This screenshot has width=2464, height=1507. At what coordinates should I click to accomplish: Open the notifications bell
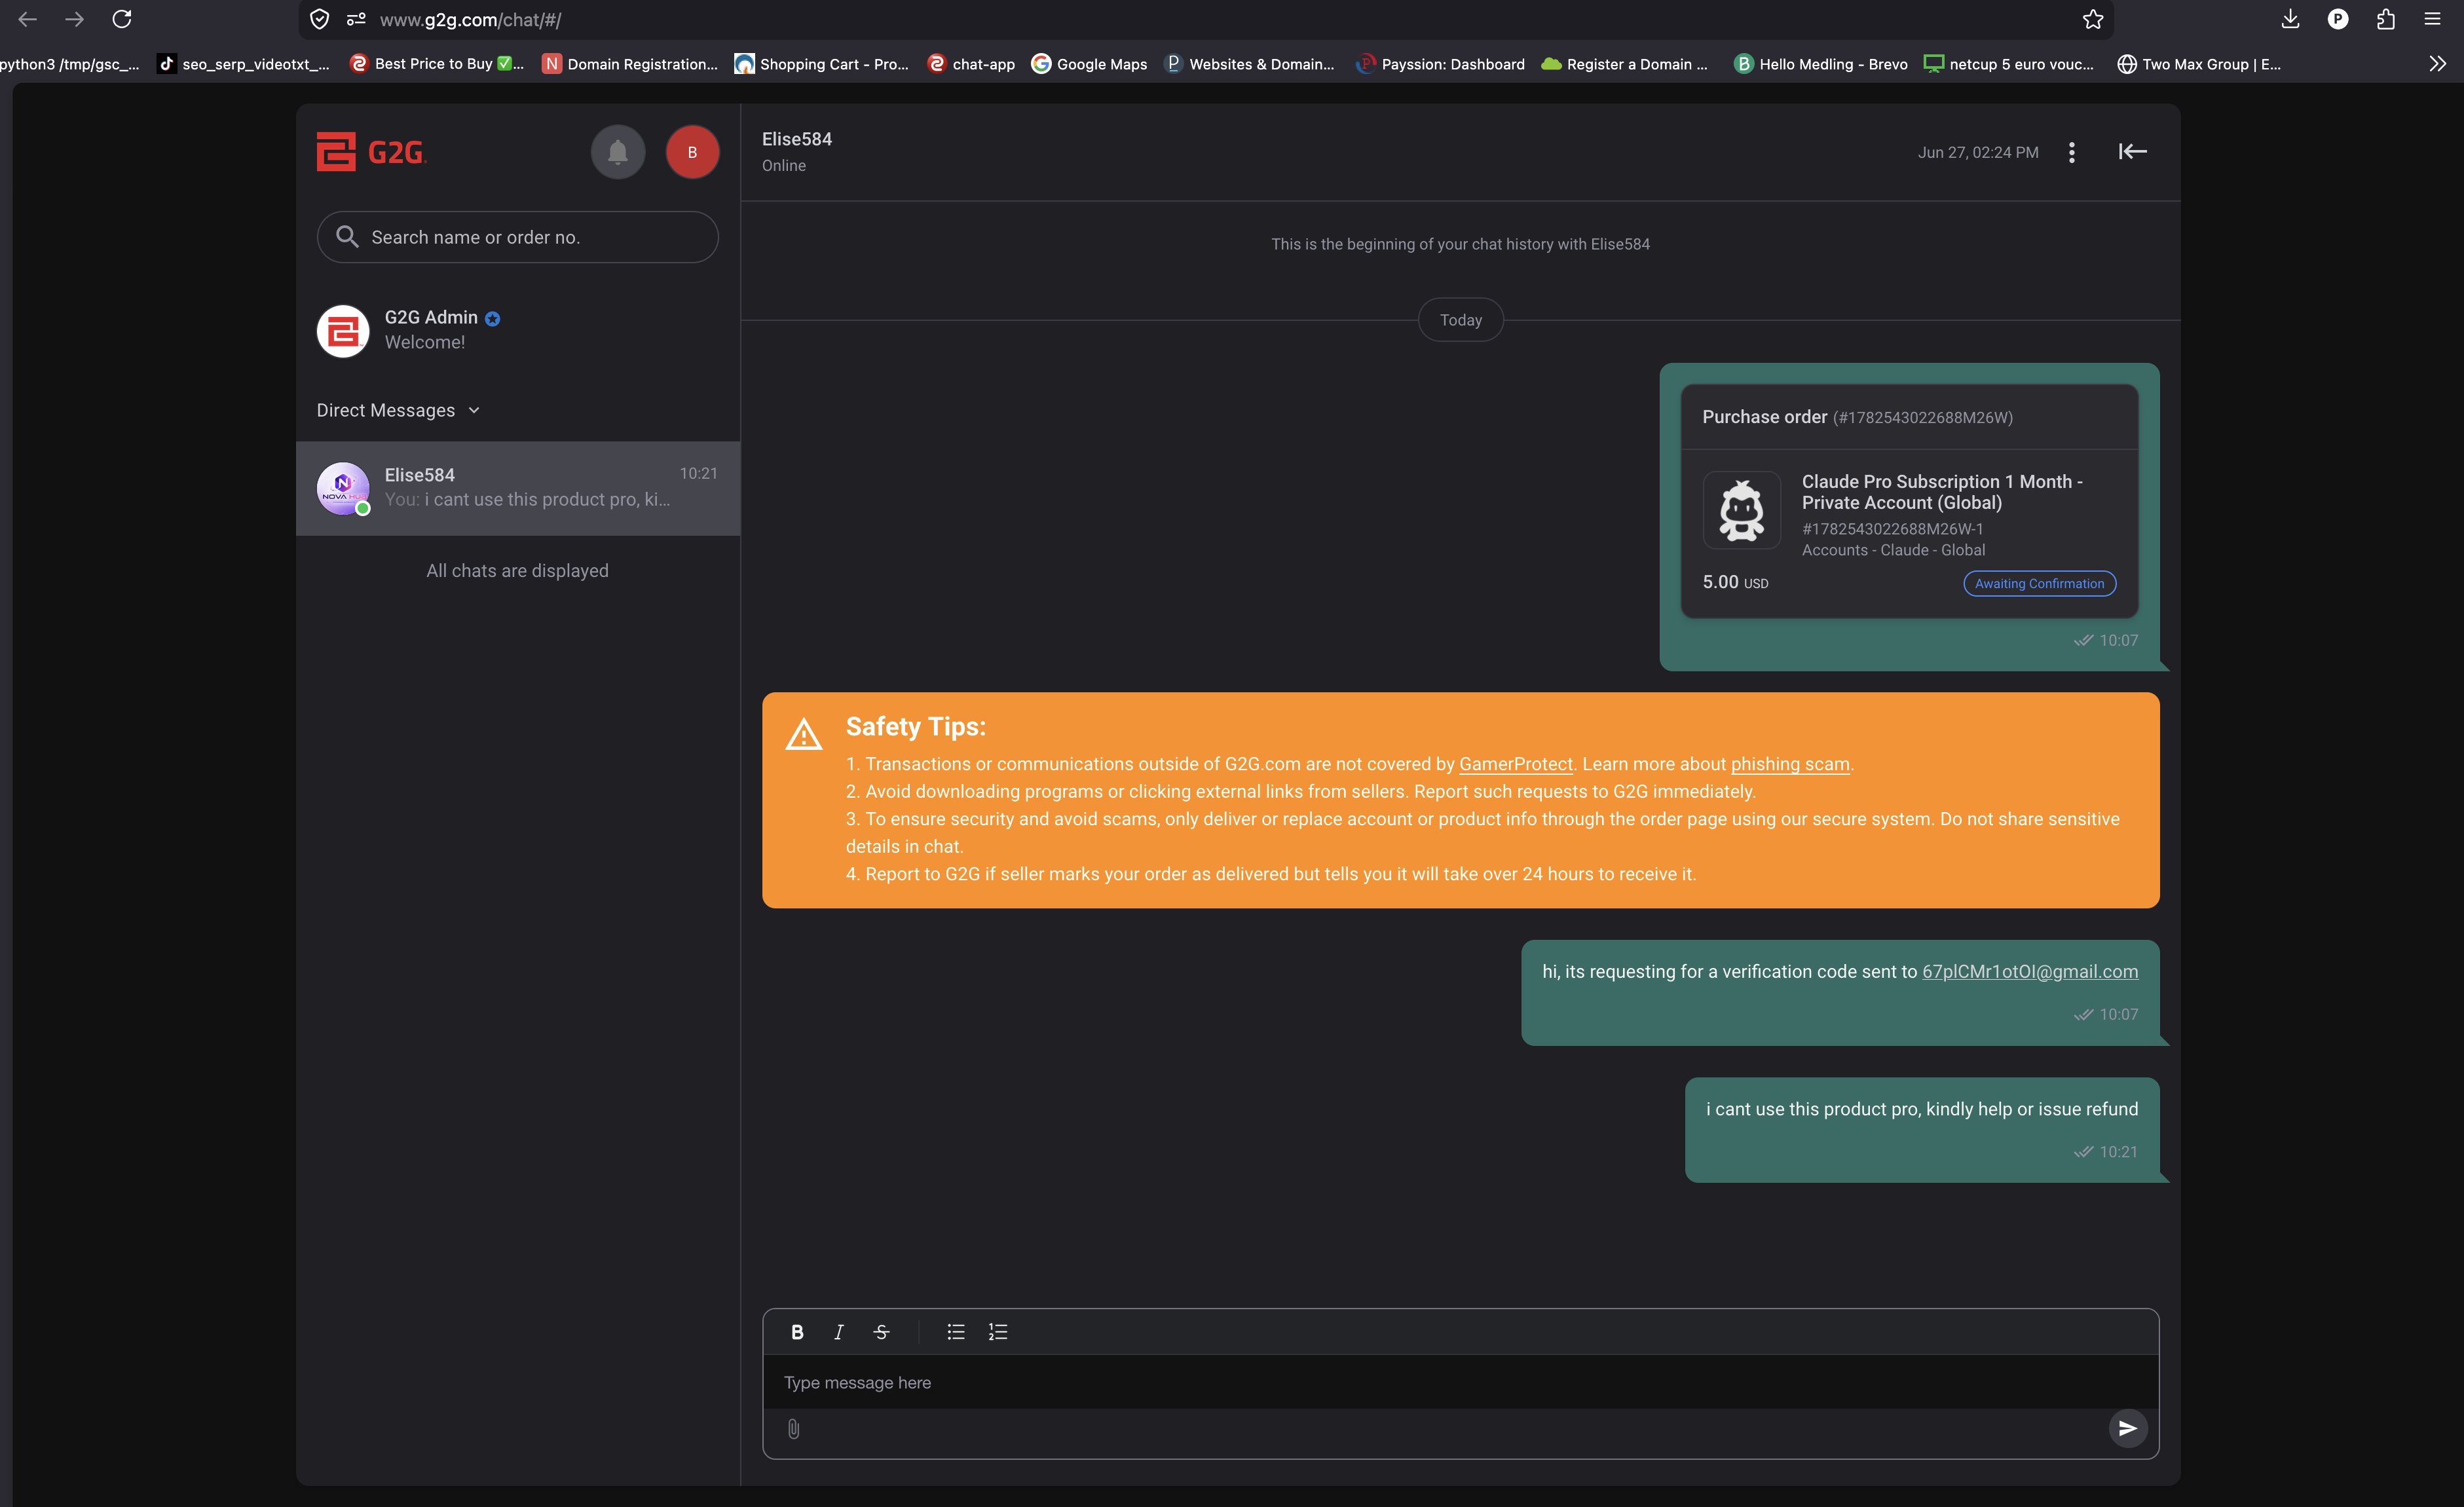pyautogui.click(x=618, y=152)
